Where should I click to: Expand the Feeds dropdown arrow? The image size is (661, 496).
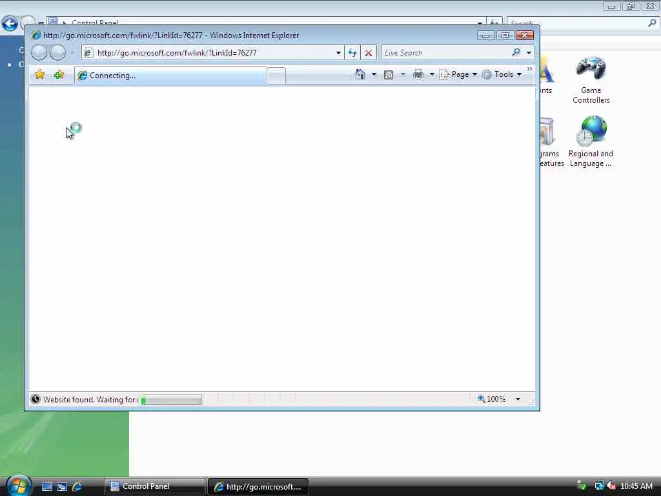403,75
